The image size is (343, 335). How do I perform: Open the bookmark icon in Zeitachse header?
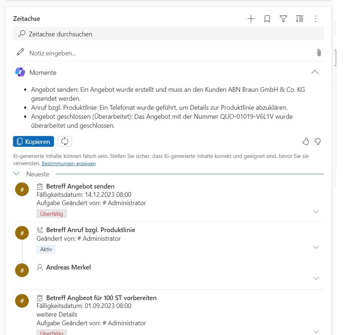[x=267, y=19]
